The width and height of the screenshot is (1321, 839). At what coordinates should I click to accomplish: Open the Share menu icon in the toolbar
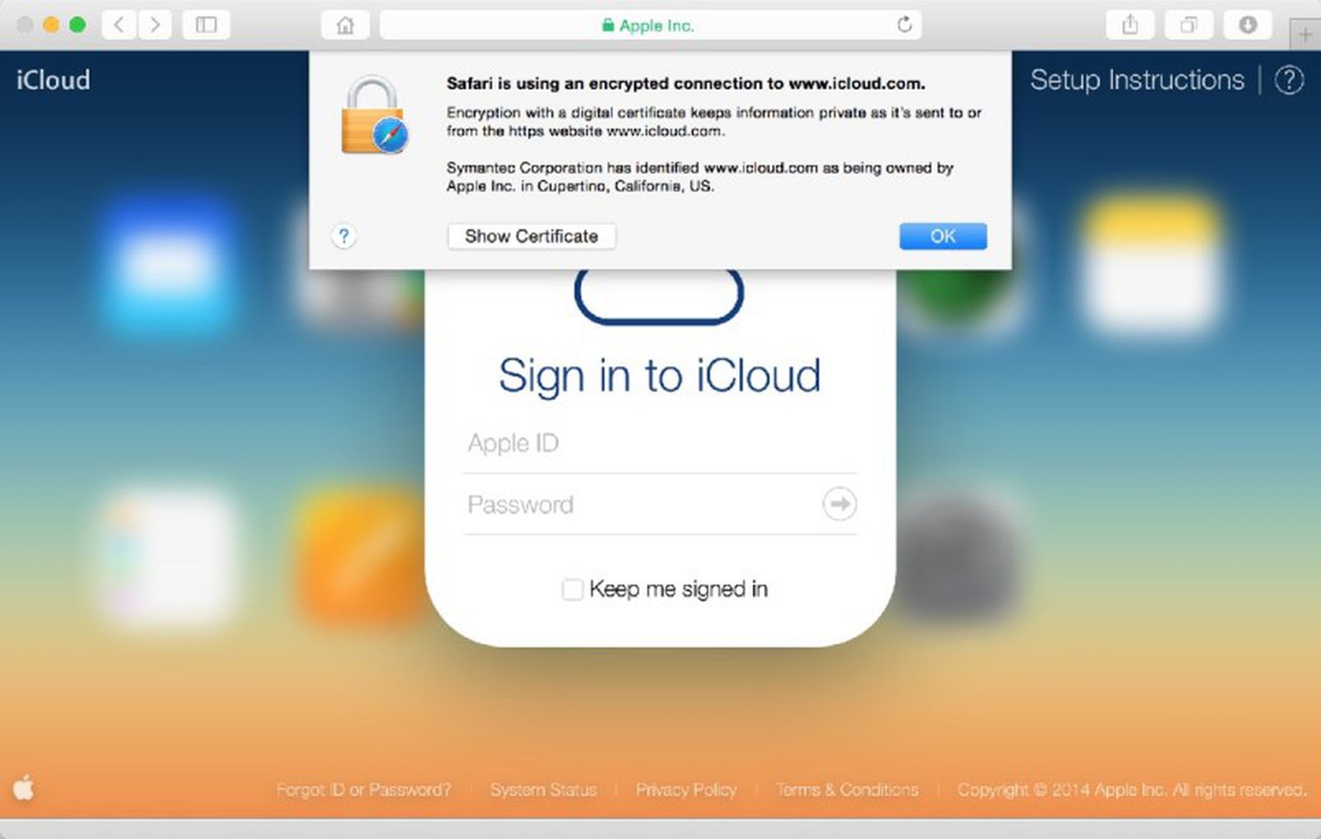[x=1131, y=25]
